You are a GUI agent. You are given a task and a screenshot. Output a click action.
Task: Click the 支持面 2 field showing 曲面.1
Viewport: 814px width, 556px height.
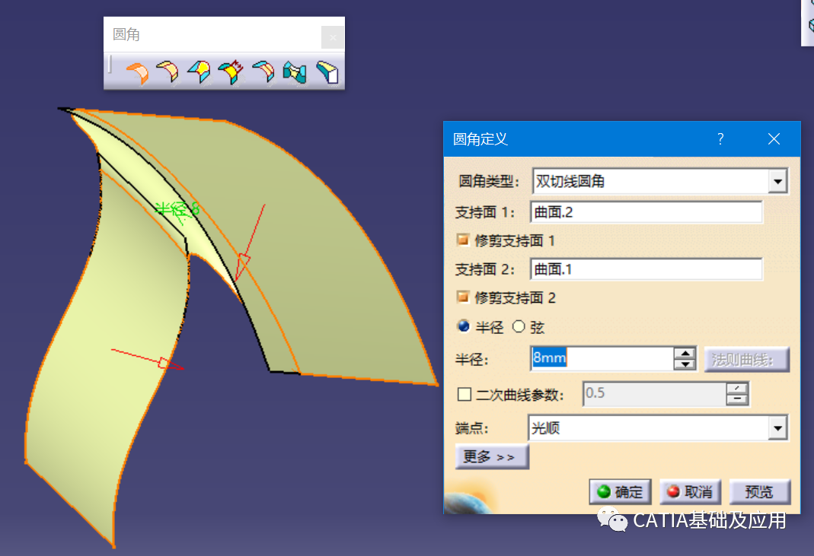[x=646, y=269]
